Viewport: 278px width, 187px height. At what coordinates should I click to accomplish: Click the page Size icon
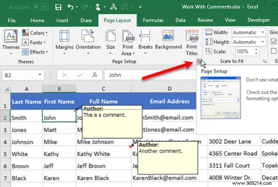(110, 36)
